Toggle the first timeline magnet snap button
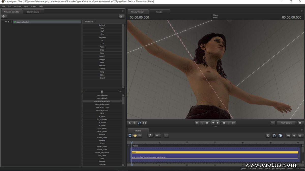The width and height of the screenshot is (305, 171). 274,136
